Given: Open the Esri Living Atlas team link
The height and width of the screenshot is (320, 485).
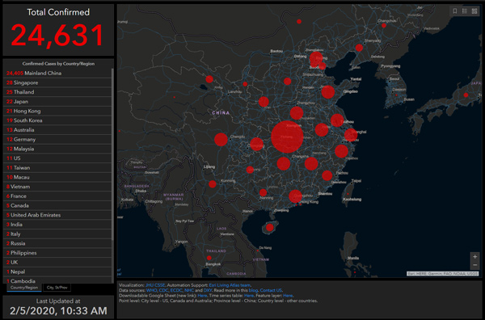Looking at the screenshot, I should pos(230,285).
